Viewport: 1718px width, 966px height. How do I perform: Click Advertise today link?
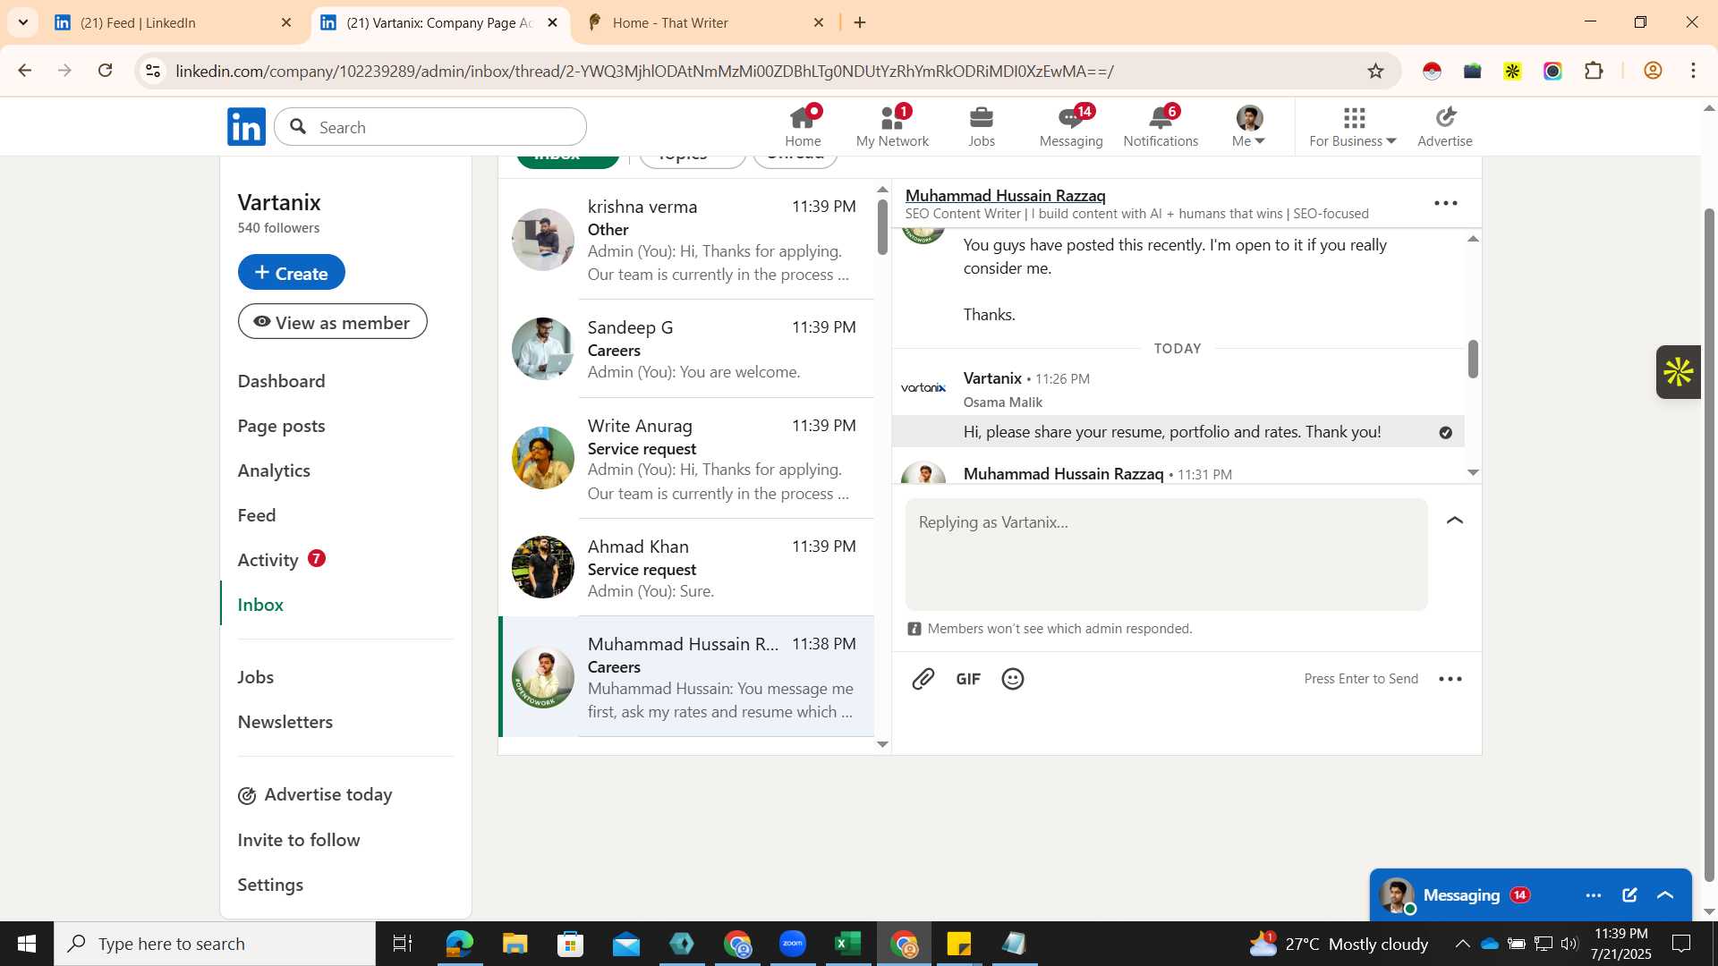coord(315,794)
